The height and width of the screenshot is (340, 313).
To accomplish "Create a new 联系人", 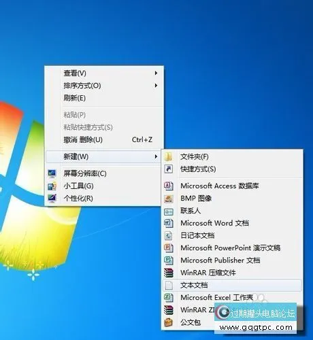I will coord(232,211).
